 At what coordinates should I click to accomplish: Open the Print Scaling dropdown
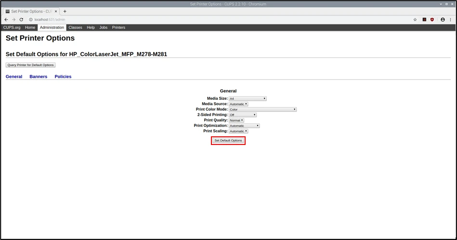[238, 131]
